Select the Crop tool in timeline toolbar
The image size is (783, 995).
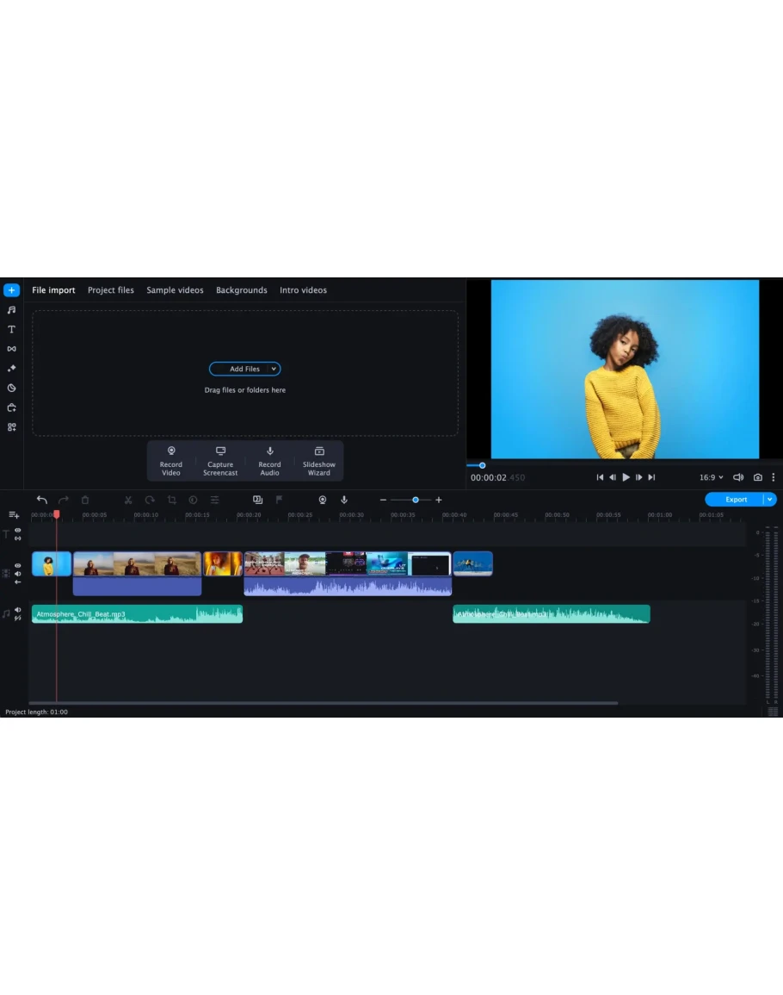tap(171, 500)
